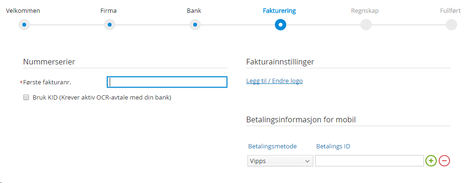This screenshot has width=470, height=183.
Task: Click the Betalings ID text field
Action: (x=369, y=161)
